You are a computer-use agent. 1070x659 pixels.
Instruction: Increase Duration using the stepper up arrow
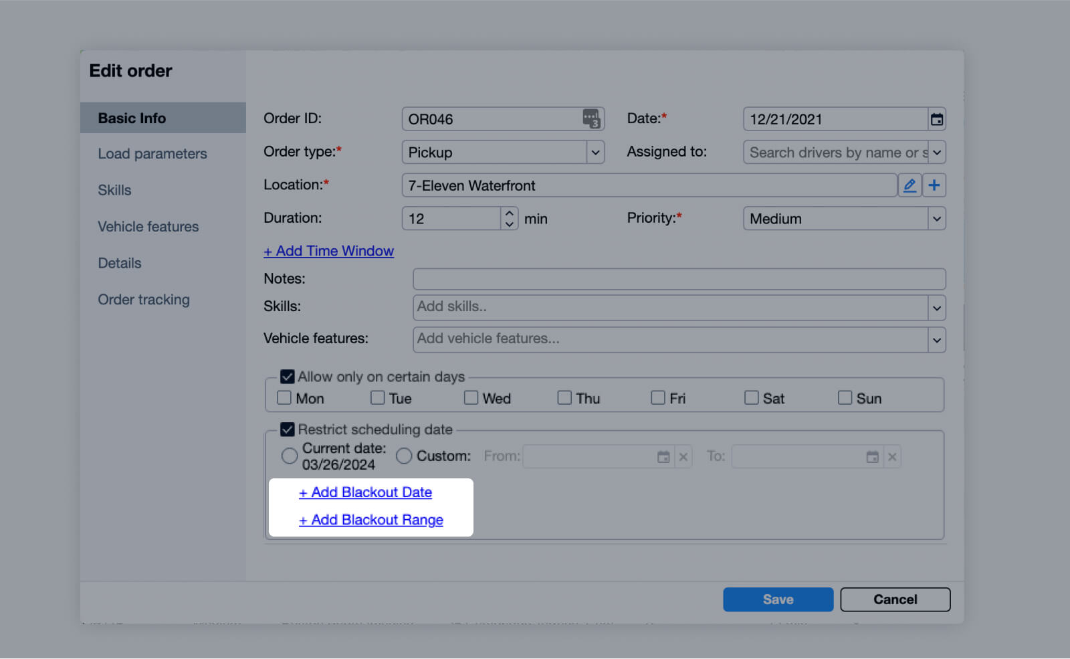coord(510,213)
